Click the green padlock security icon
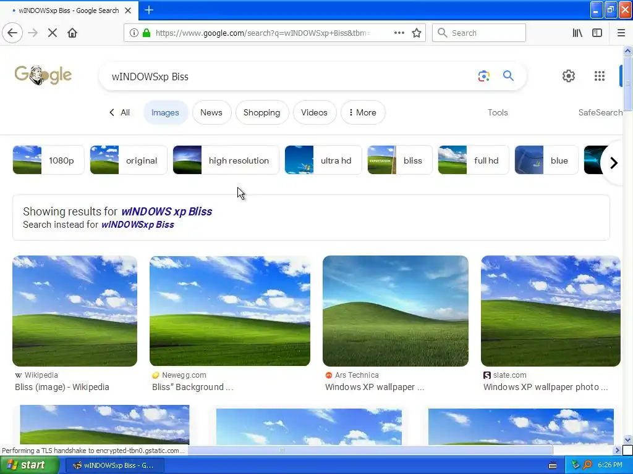Screen dimensions: 633x474 (x=147, y=33)
